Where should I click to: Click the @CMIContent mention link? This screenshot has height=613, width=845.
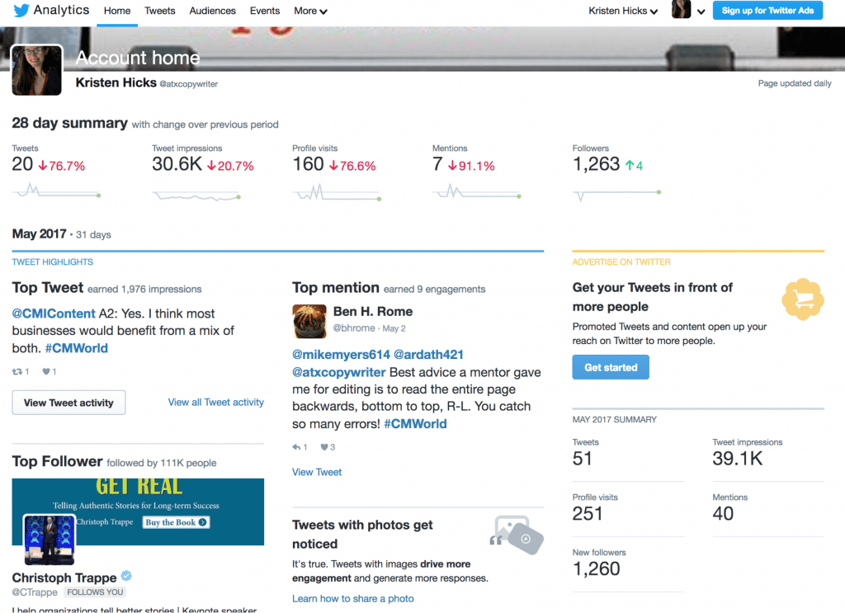tap(54, 314)
